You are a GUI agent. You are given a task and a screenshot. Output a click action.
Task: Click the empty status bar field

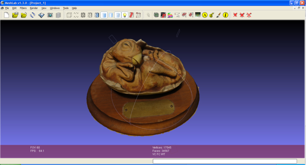[225, 161]
